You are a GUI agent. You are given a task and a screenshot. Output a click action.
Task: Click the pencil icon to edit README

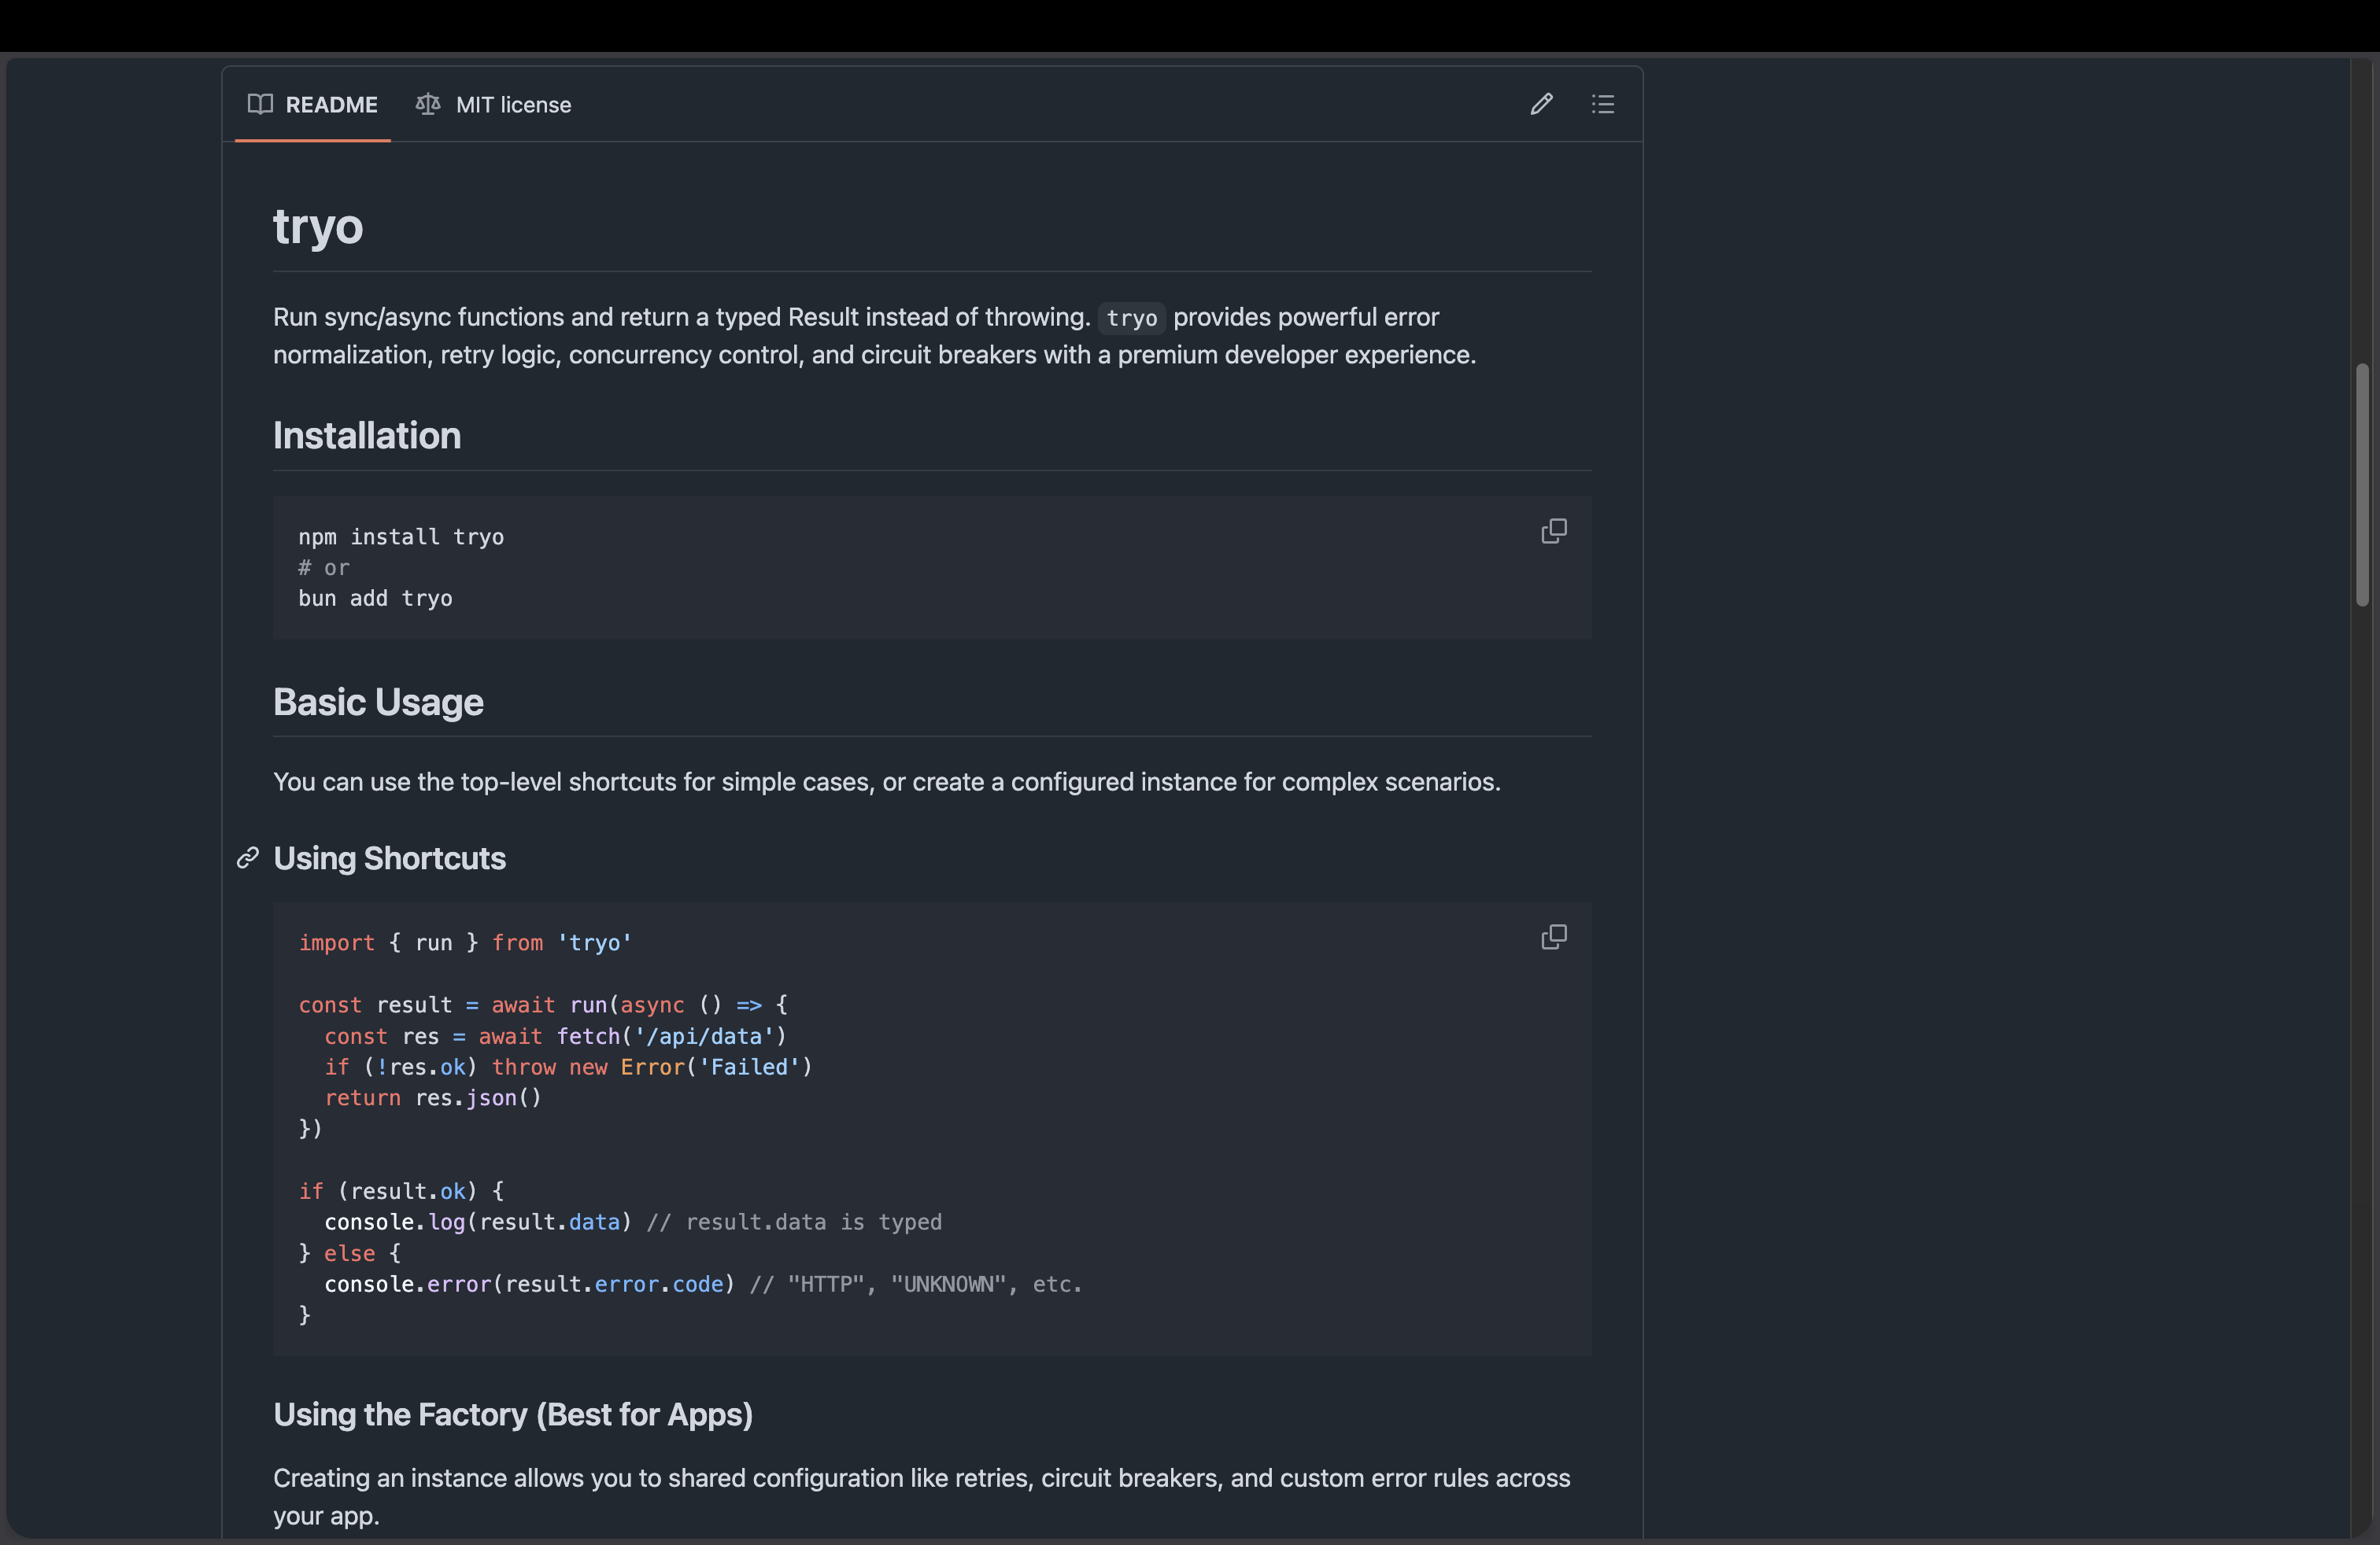coord(1541,104)
